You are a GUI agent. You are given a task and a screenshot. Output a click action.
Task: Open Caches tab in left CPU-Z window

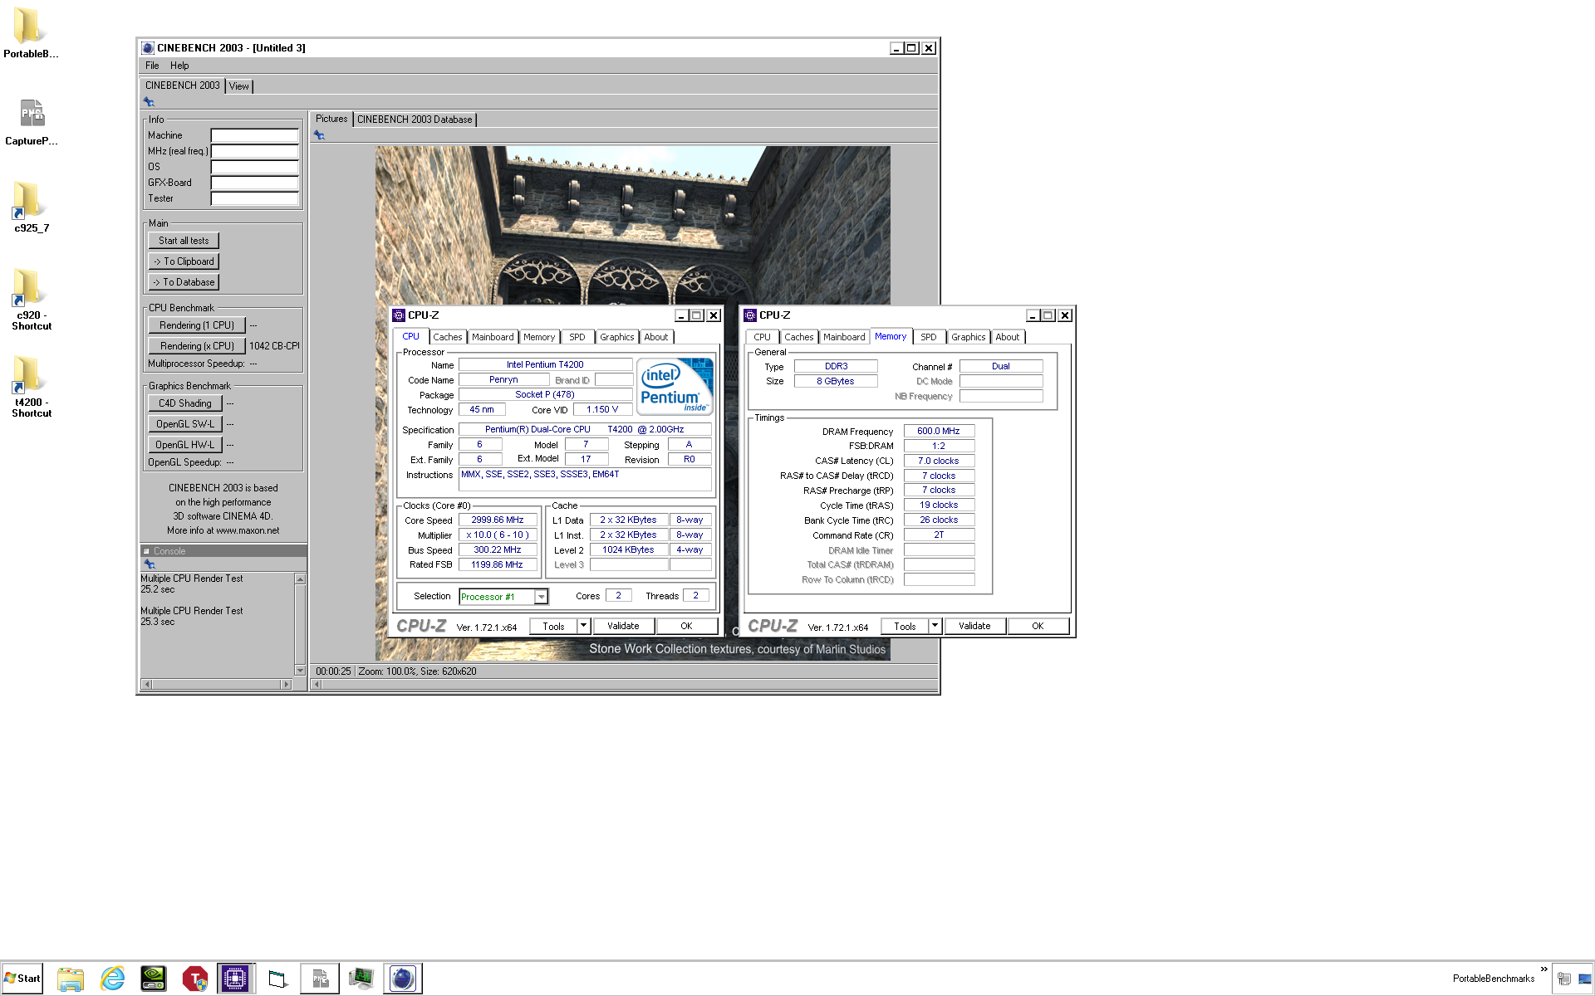coord(448,337)
